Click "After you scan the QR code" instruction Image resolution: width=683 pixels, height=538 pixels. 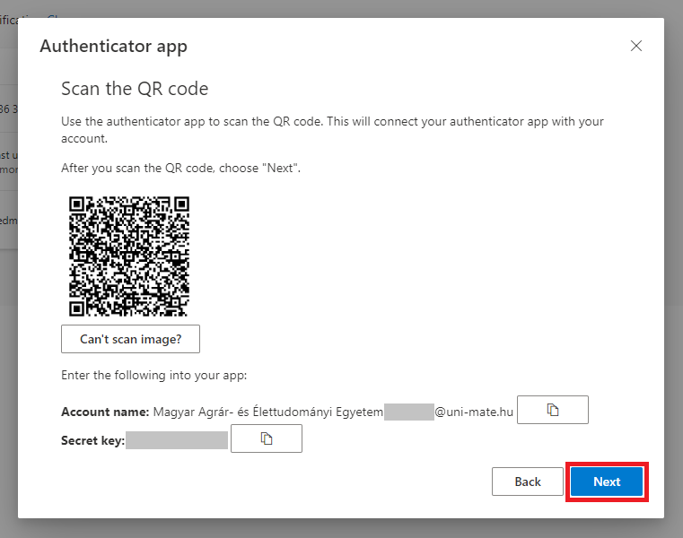pos(180,168)
